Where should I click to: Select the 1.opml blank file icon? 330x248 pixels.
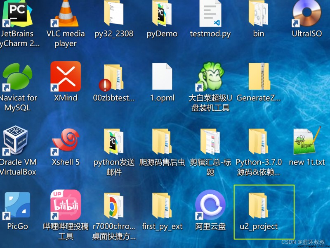click(x=162, y=76)
